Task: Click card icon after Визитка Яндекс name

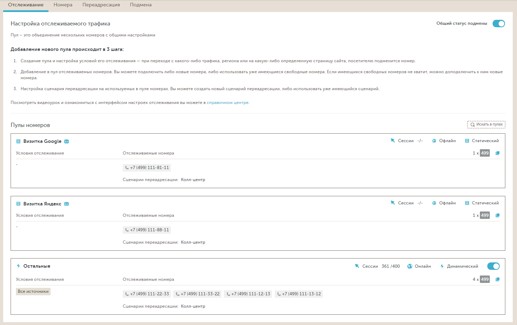Action: pyautogui.click(x=66, y=204)
